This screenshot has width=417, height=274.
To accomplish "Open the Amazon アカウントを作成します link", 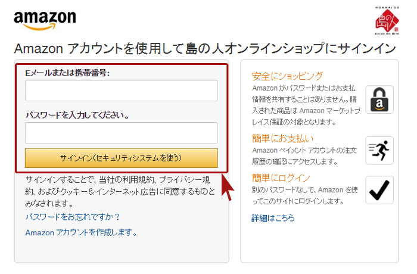I will (81, 232).
